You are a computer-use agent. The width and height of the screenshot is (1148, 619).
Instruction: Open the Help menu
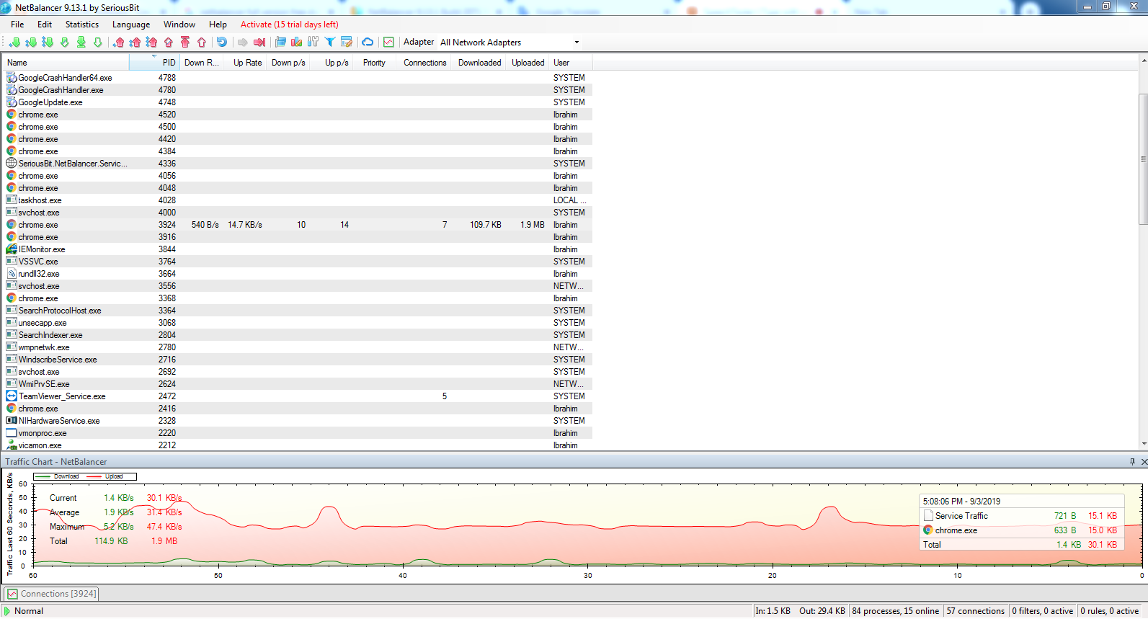pyautogui.click(x=218, y=25)
